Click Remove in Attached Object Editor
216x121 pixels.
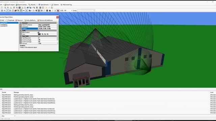[19, 20]
